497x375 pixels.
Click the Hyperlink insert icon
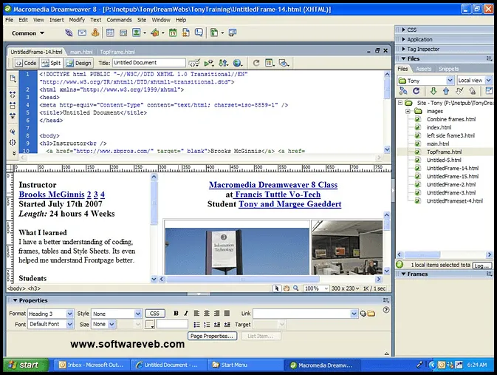coord(69,33)
